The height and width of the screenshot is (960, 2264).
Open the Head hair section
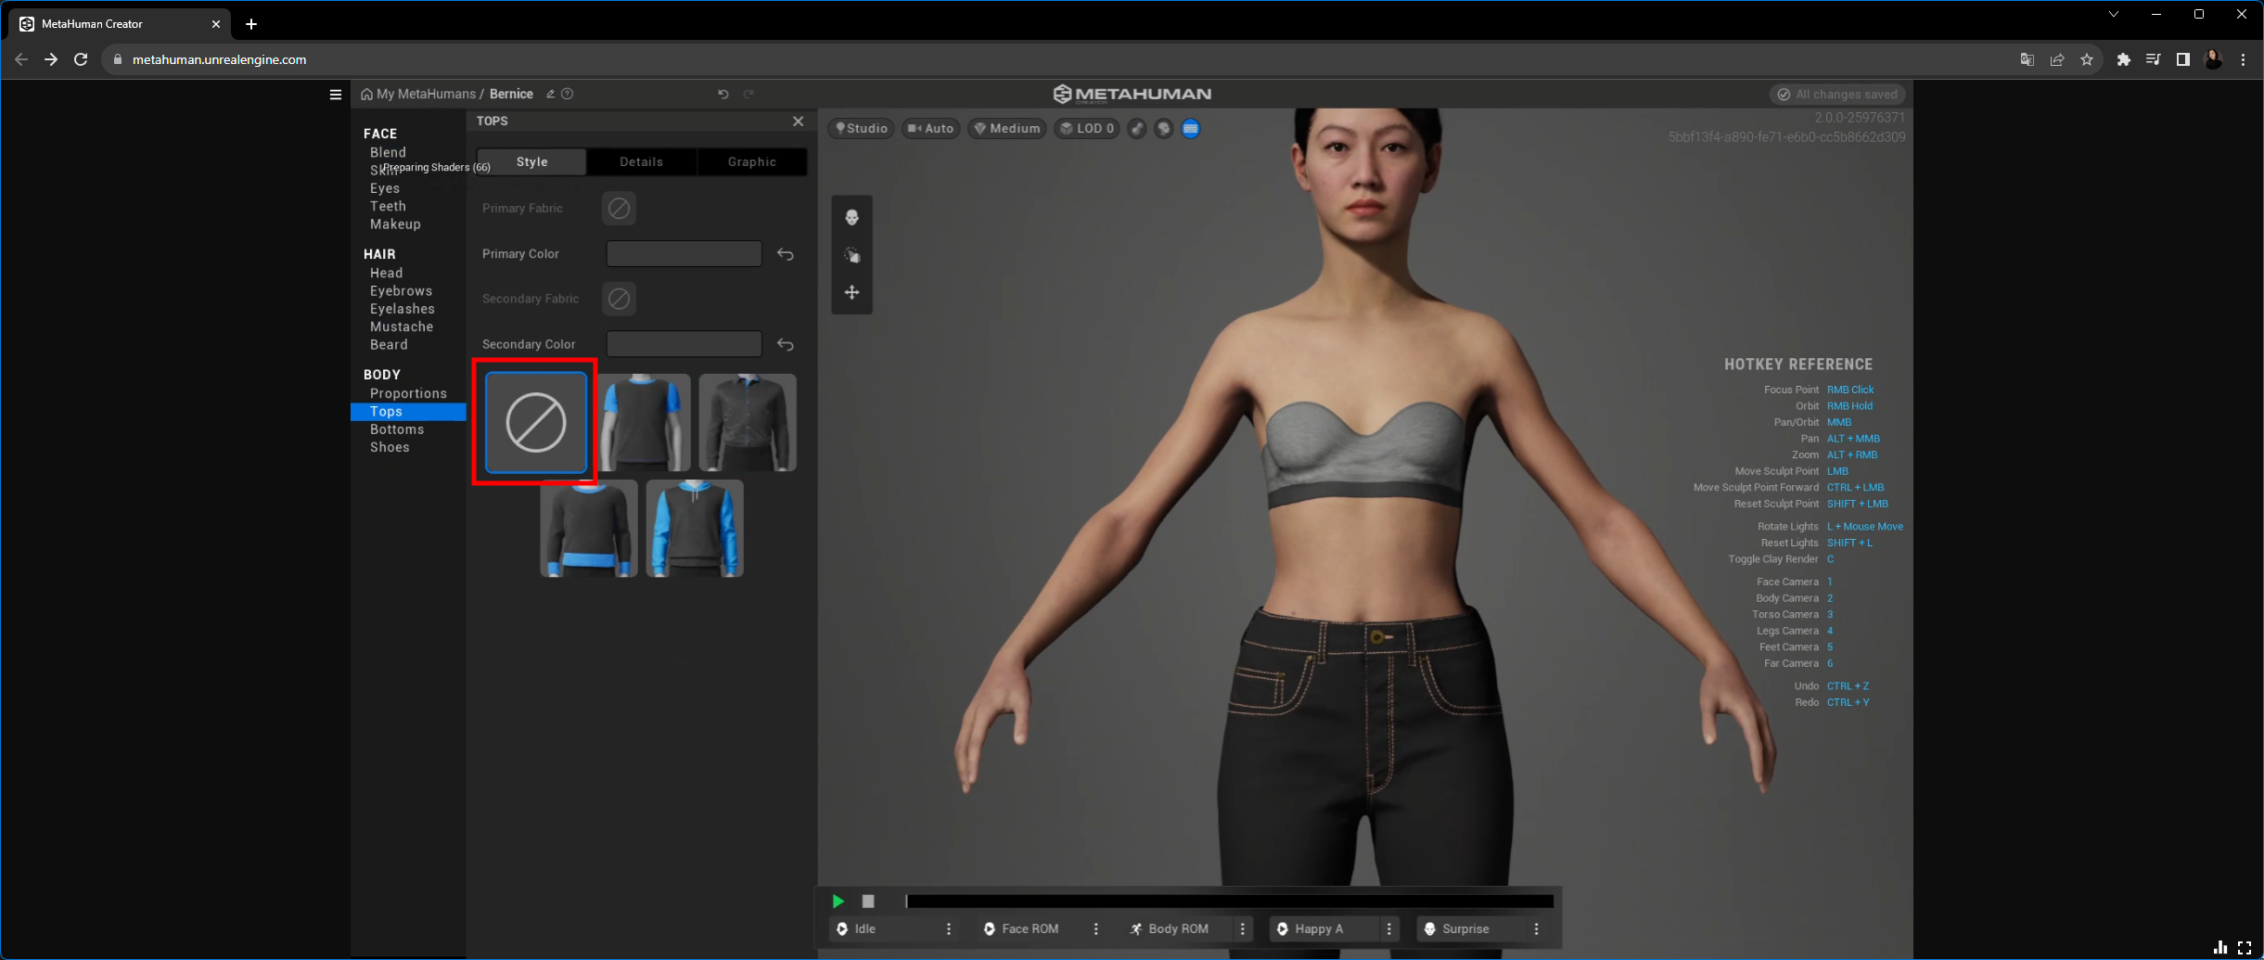click(x=386, y=274)
